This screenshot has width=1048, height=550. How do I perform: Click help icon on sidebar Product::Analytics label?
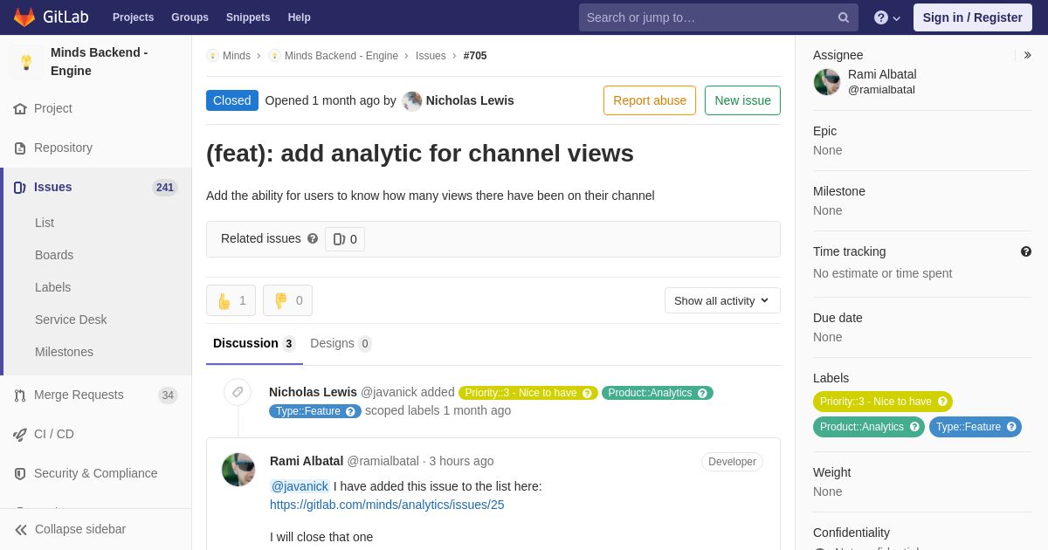pos(914,427)
